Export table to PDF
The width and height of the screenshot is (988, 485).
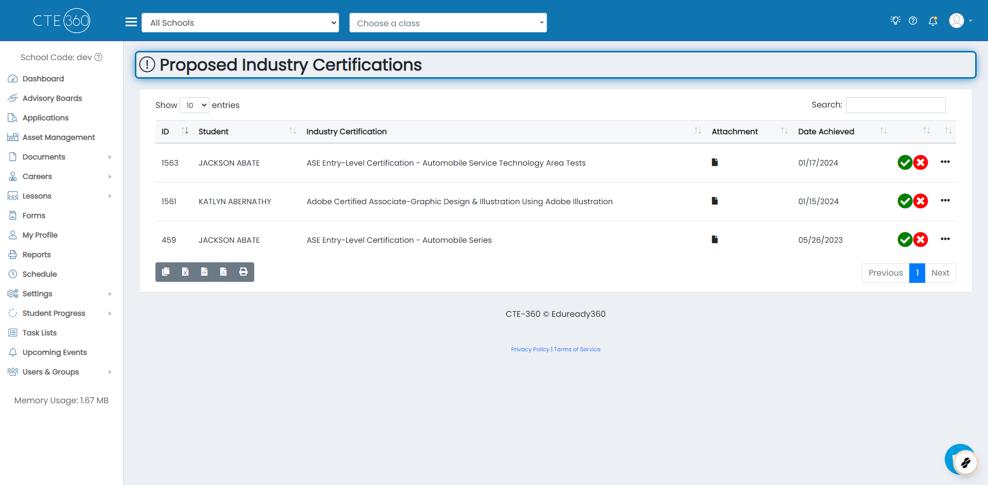223,272
